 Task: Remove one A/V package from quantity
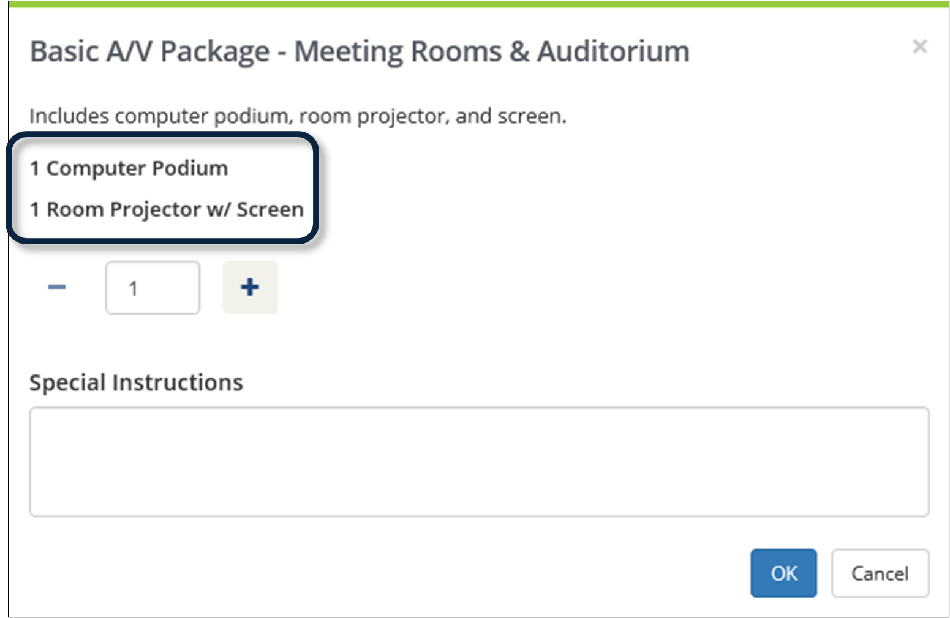tap(57, 287)
